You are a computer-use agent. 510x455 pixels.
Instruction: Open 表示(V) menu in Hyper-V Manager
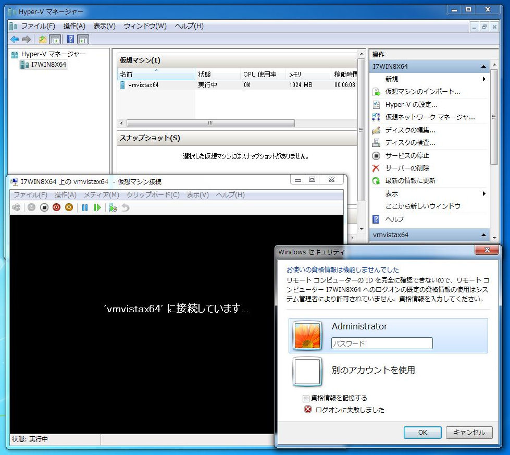(x=104, y=26)
